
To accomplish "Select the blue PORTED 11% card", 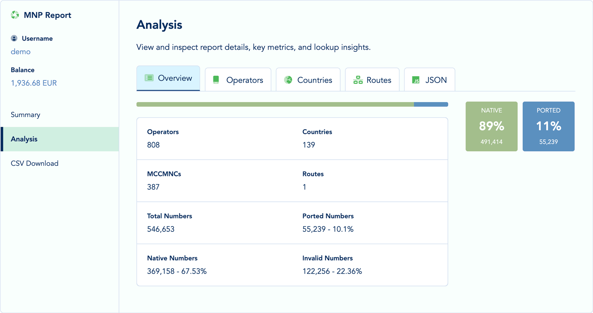I will click(549, 126).
